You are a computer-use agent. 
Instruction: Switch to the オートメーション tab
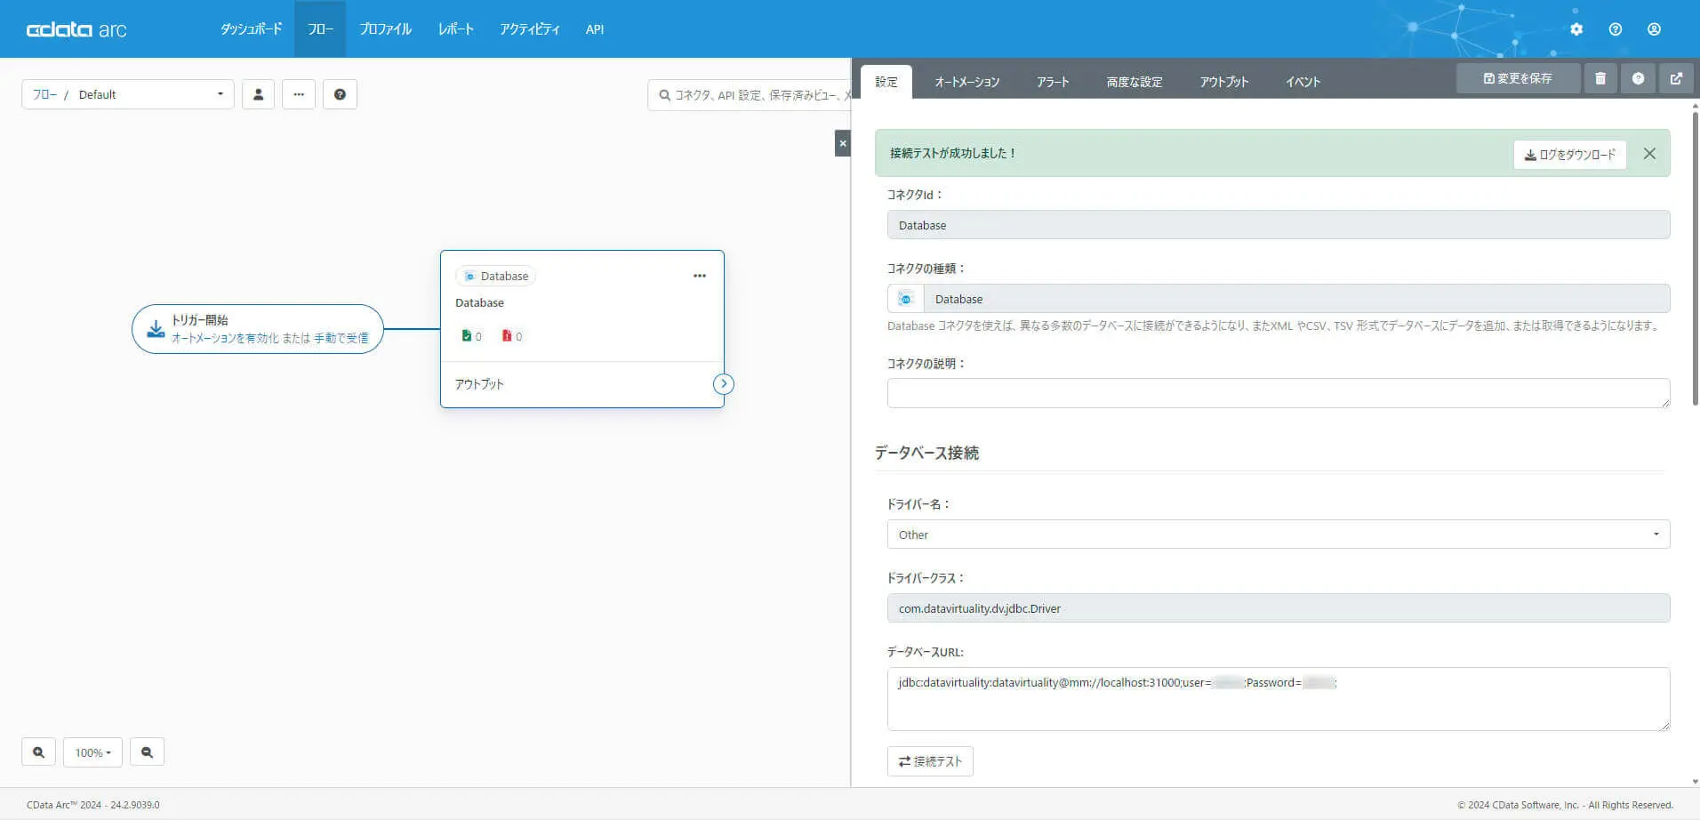point(967,82)
